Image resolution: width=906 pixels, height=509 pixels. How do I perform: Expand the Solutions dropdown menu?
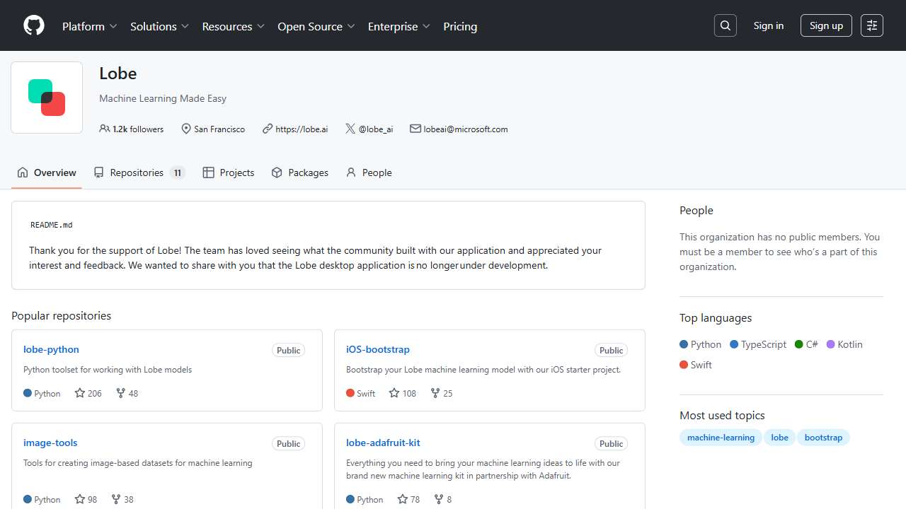159,26
